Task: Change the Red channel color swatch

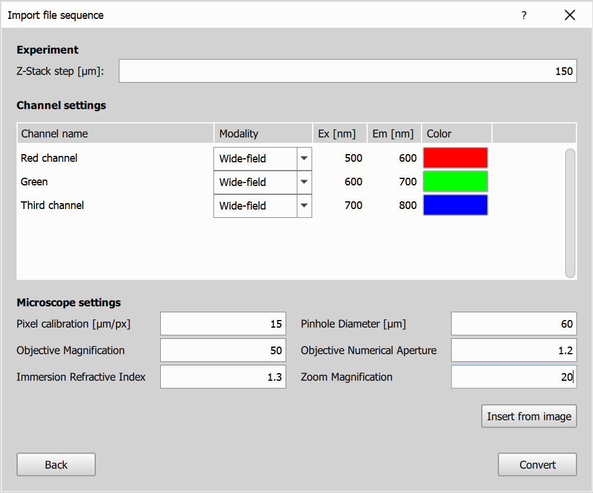Action: (x=455, y=158)
